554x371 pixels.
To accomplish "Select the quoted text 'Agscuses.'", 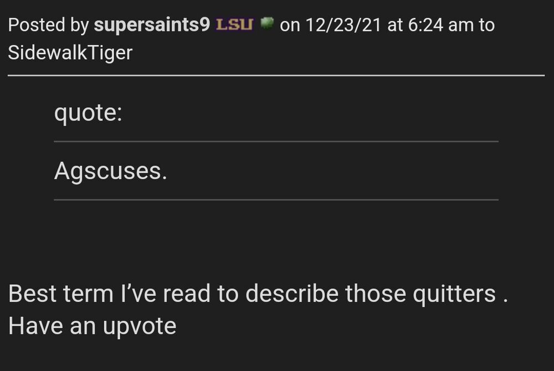I will click(110, 172).
